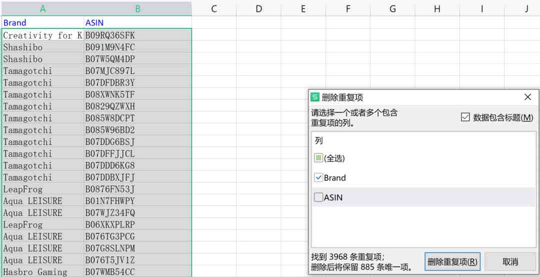
Task: Click cell B01N7FHWPY
Action: pyautogui.click(x=138, y=201)
